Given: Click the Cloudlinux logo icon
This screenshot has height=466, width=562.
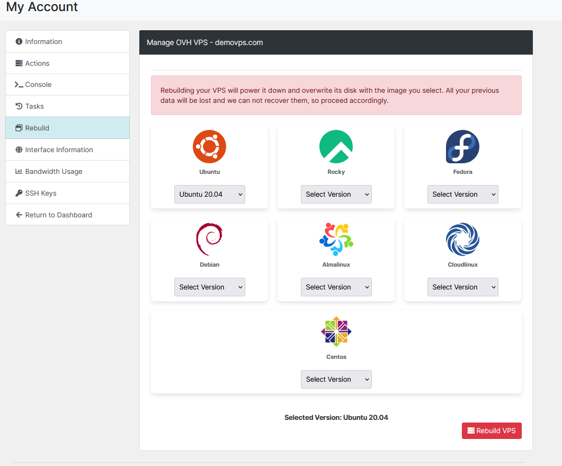Looking at the screenshot, I should point(462,239).
